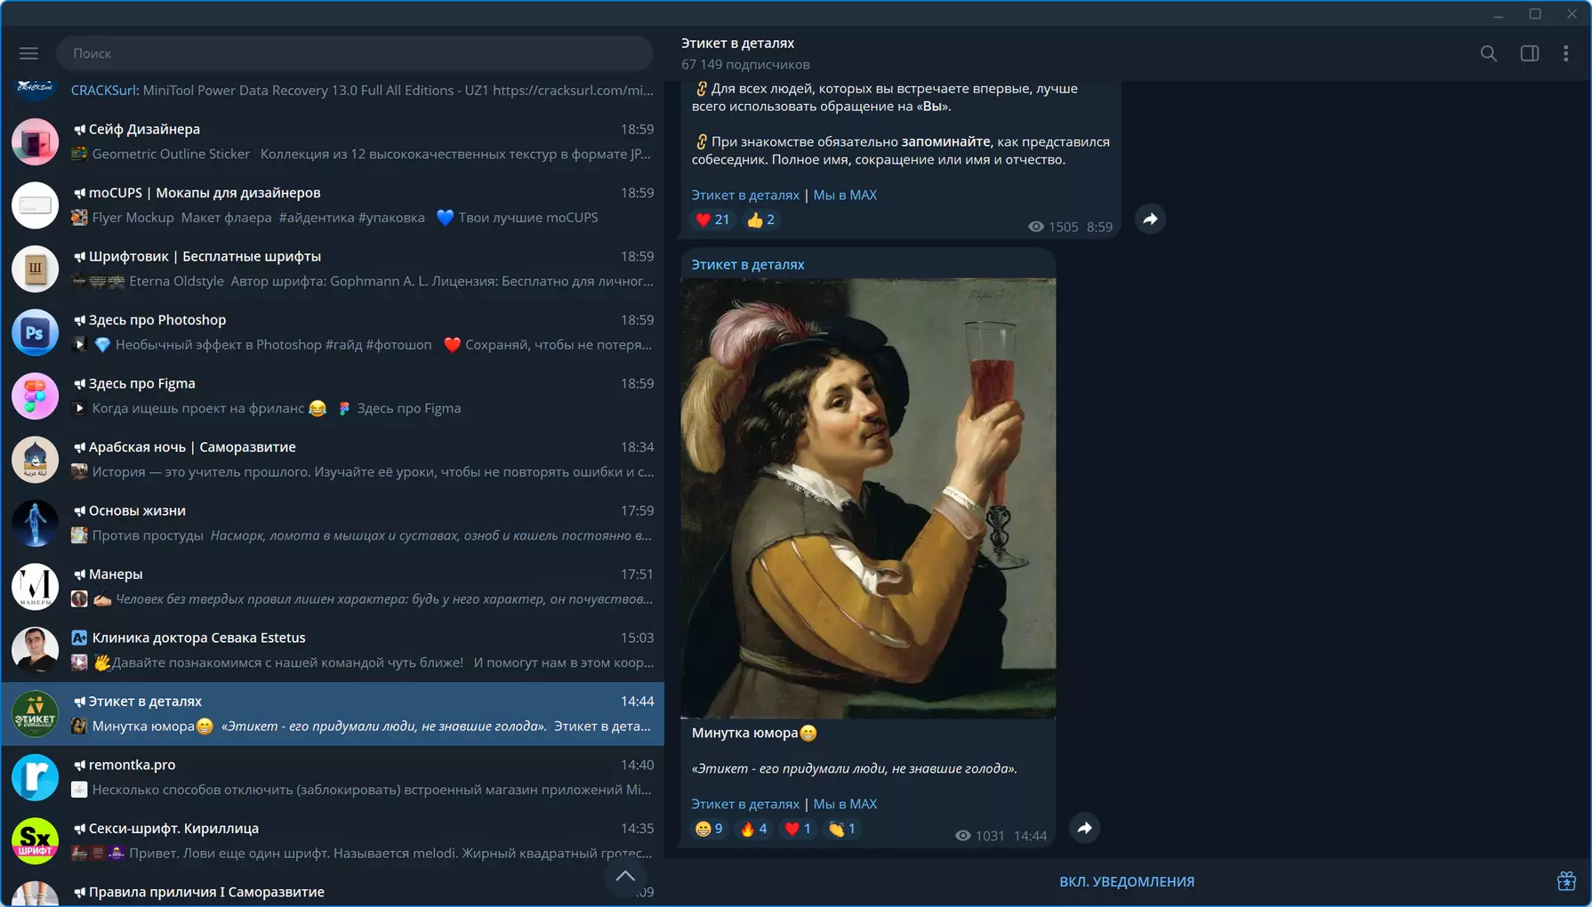Screen dimensions: 1592x907
Task: Open Арабская ночь | Саморазвитие chat
Action: tap(333, 460)
